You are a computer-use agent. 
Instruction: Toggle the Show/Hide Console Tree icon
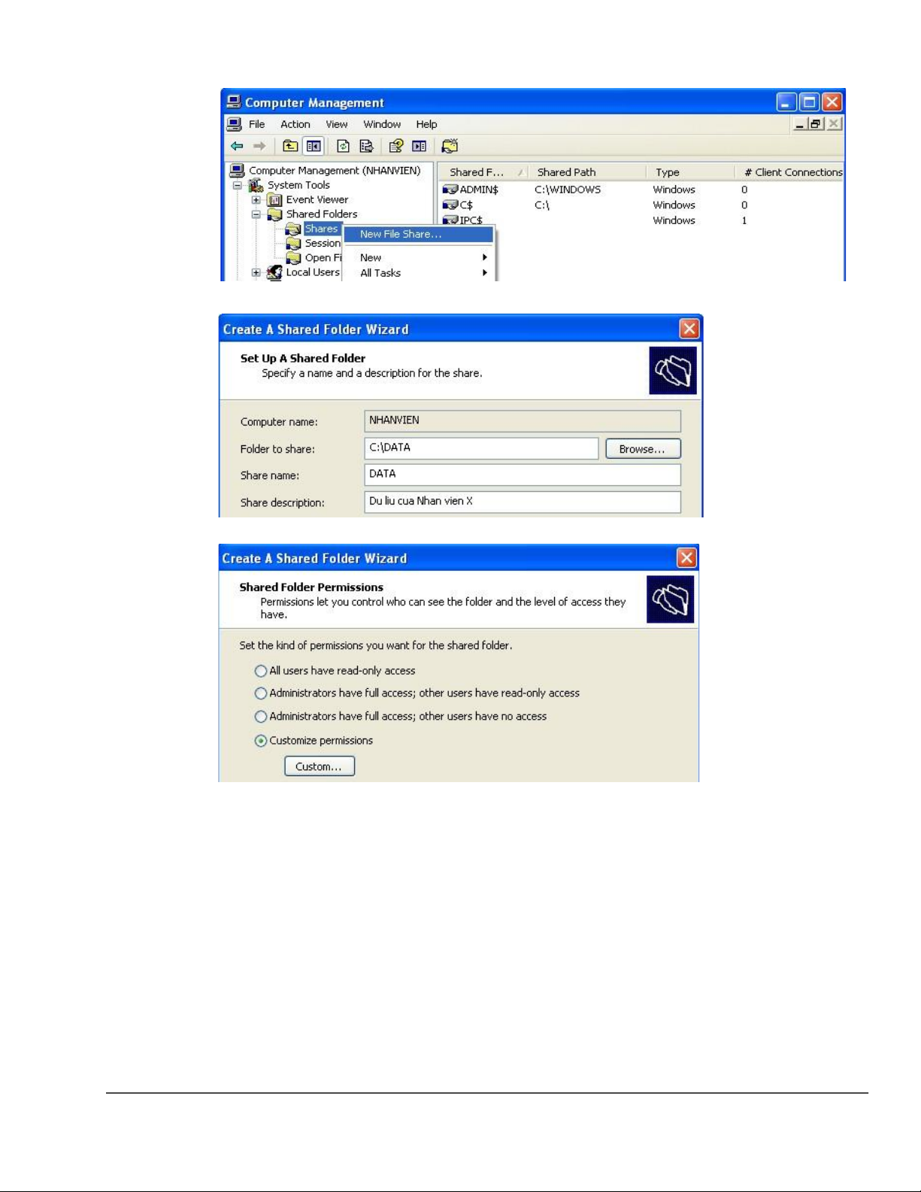click(x=314, y=146)
